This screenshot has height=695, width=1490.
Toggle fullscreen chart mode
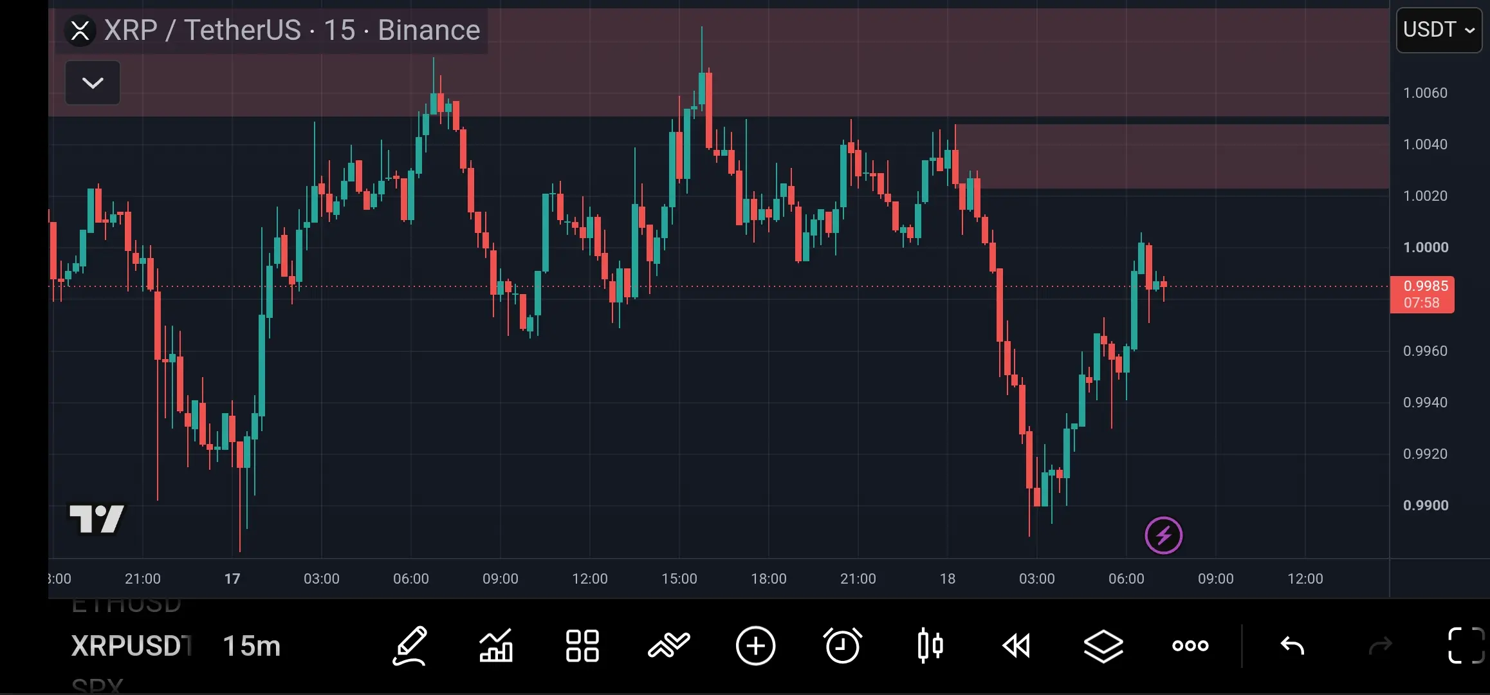pos(1466,645)
